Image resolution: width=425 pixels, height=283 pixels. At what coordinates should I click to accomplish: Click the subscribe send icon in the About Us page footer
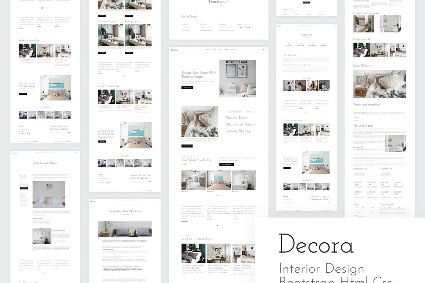329,202
